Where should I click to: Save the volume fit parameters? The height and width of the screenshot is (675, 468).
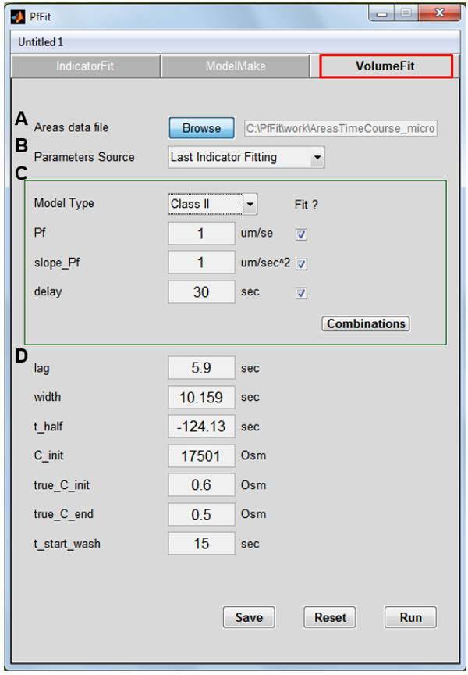click(x=249, y=617)
